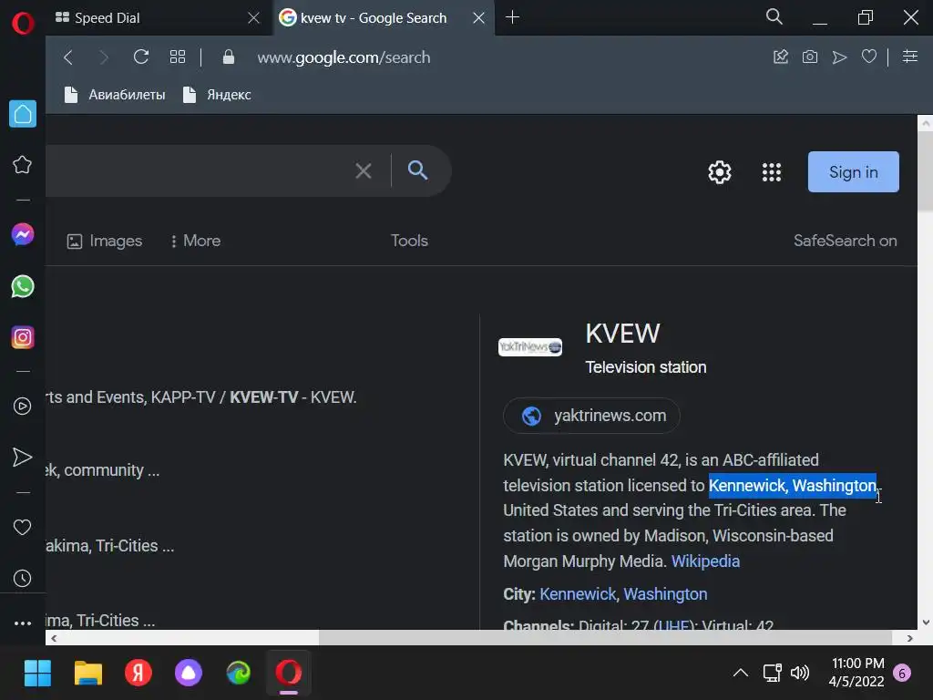Open Google settings gear
The width and height of the screenshot is (933, 700).
720,172
